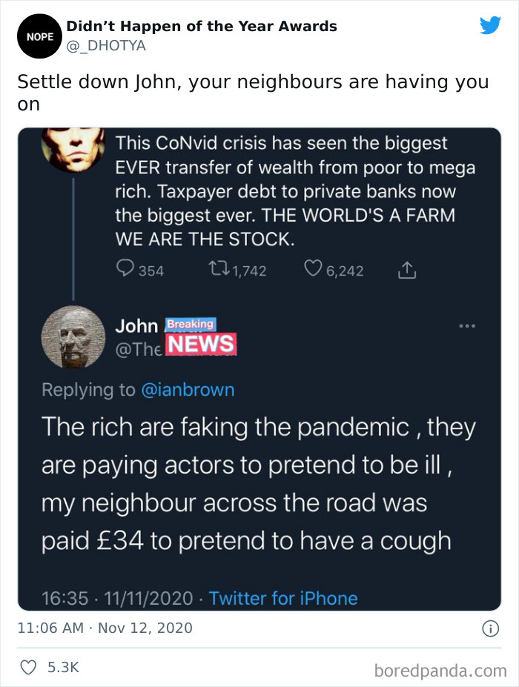519x687 pixels.
Task: Open the three-dot more options menu
Action: tap(466, 325)
